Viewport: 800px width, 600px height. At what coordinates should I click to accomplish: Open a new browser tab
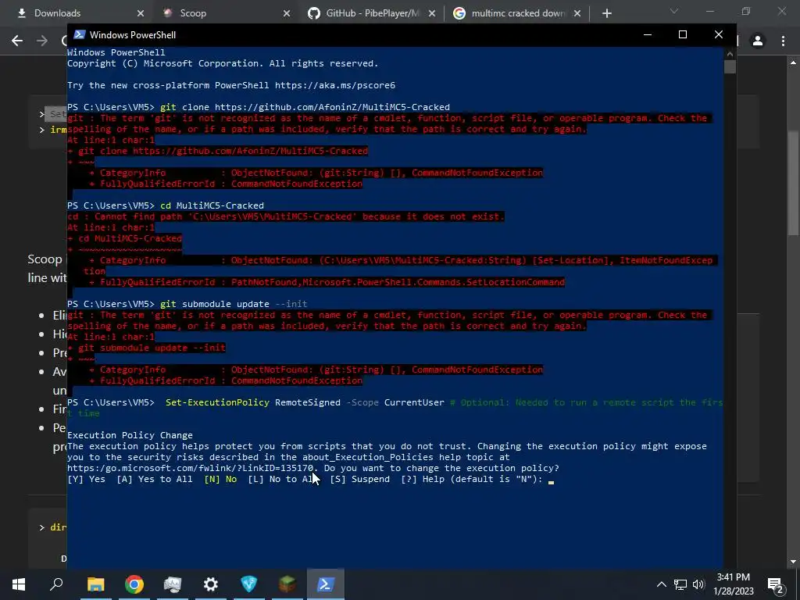coord(606,13)
